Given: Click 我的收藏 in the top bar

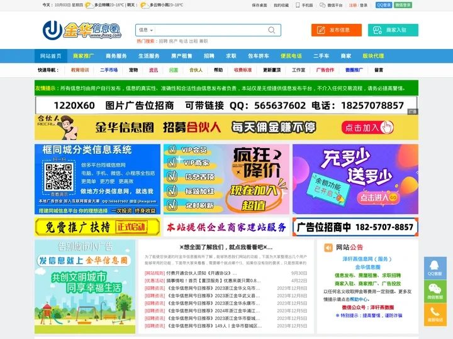Looking at the screenshot, I should tap(281, 5).
